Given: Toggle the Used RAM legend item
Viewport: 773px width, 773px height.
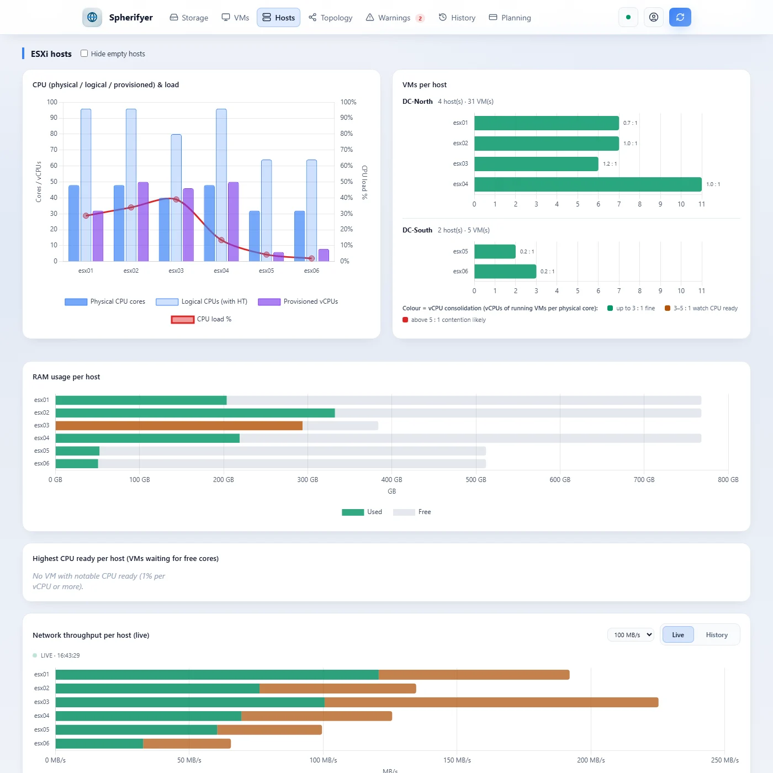Looking at the screenshot, I should (x=362, y=512).
